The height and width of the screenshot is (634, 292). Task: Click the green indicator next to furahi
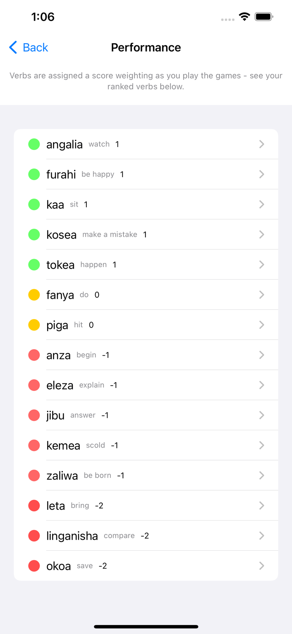pos(34,174)
